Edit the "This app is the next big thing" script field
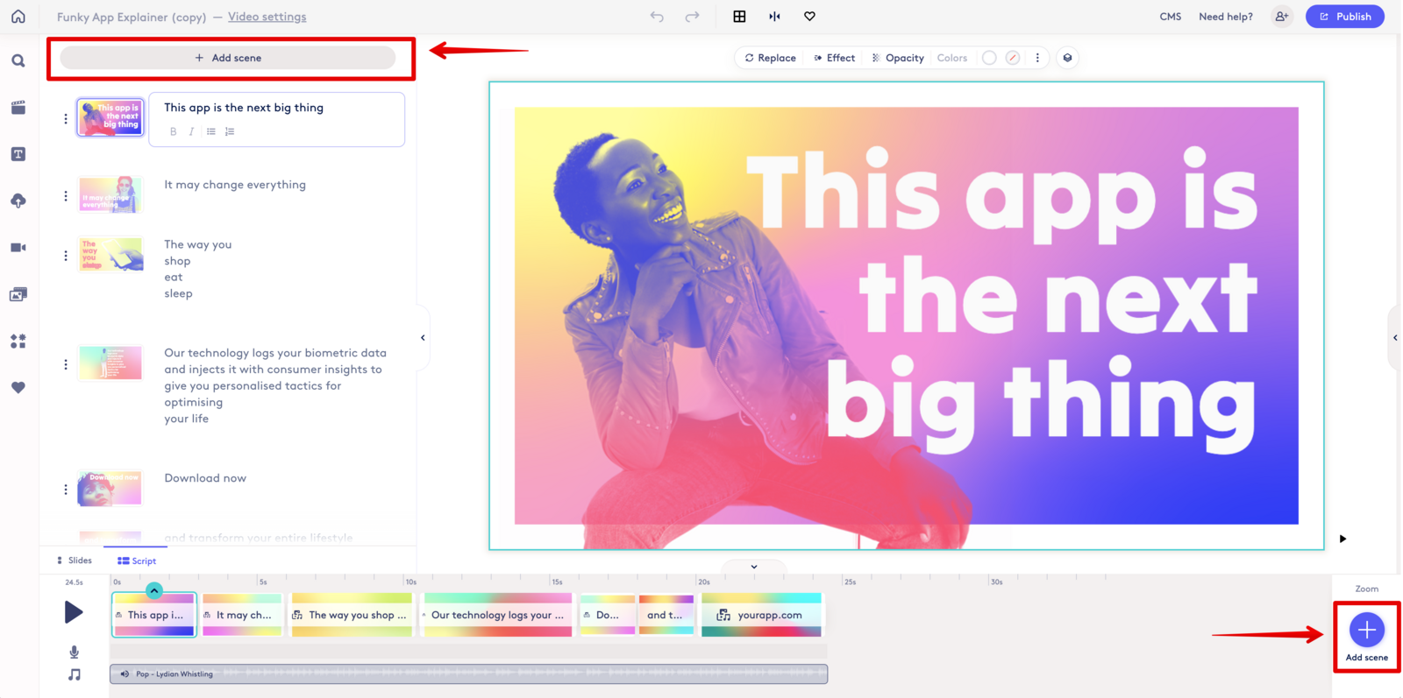The width and height of the screenshot is (1403, 698). pos(277,119)
